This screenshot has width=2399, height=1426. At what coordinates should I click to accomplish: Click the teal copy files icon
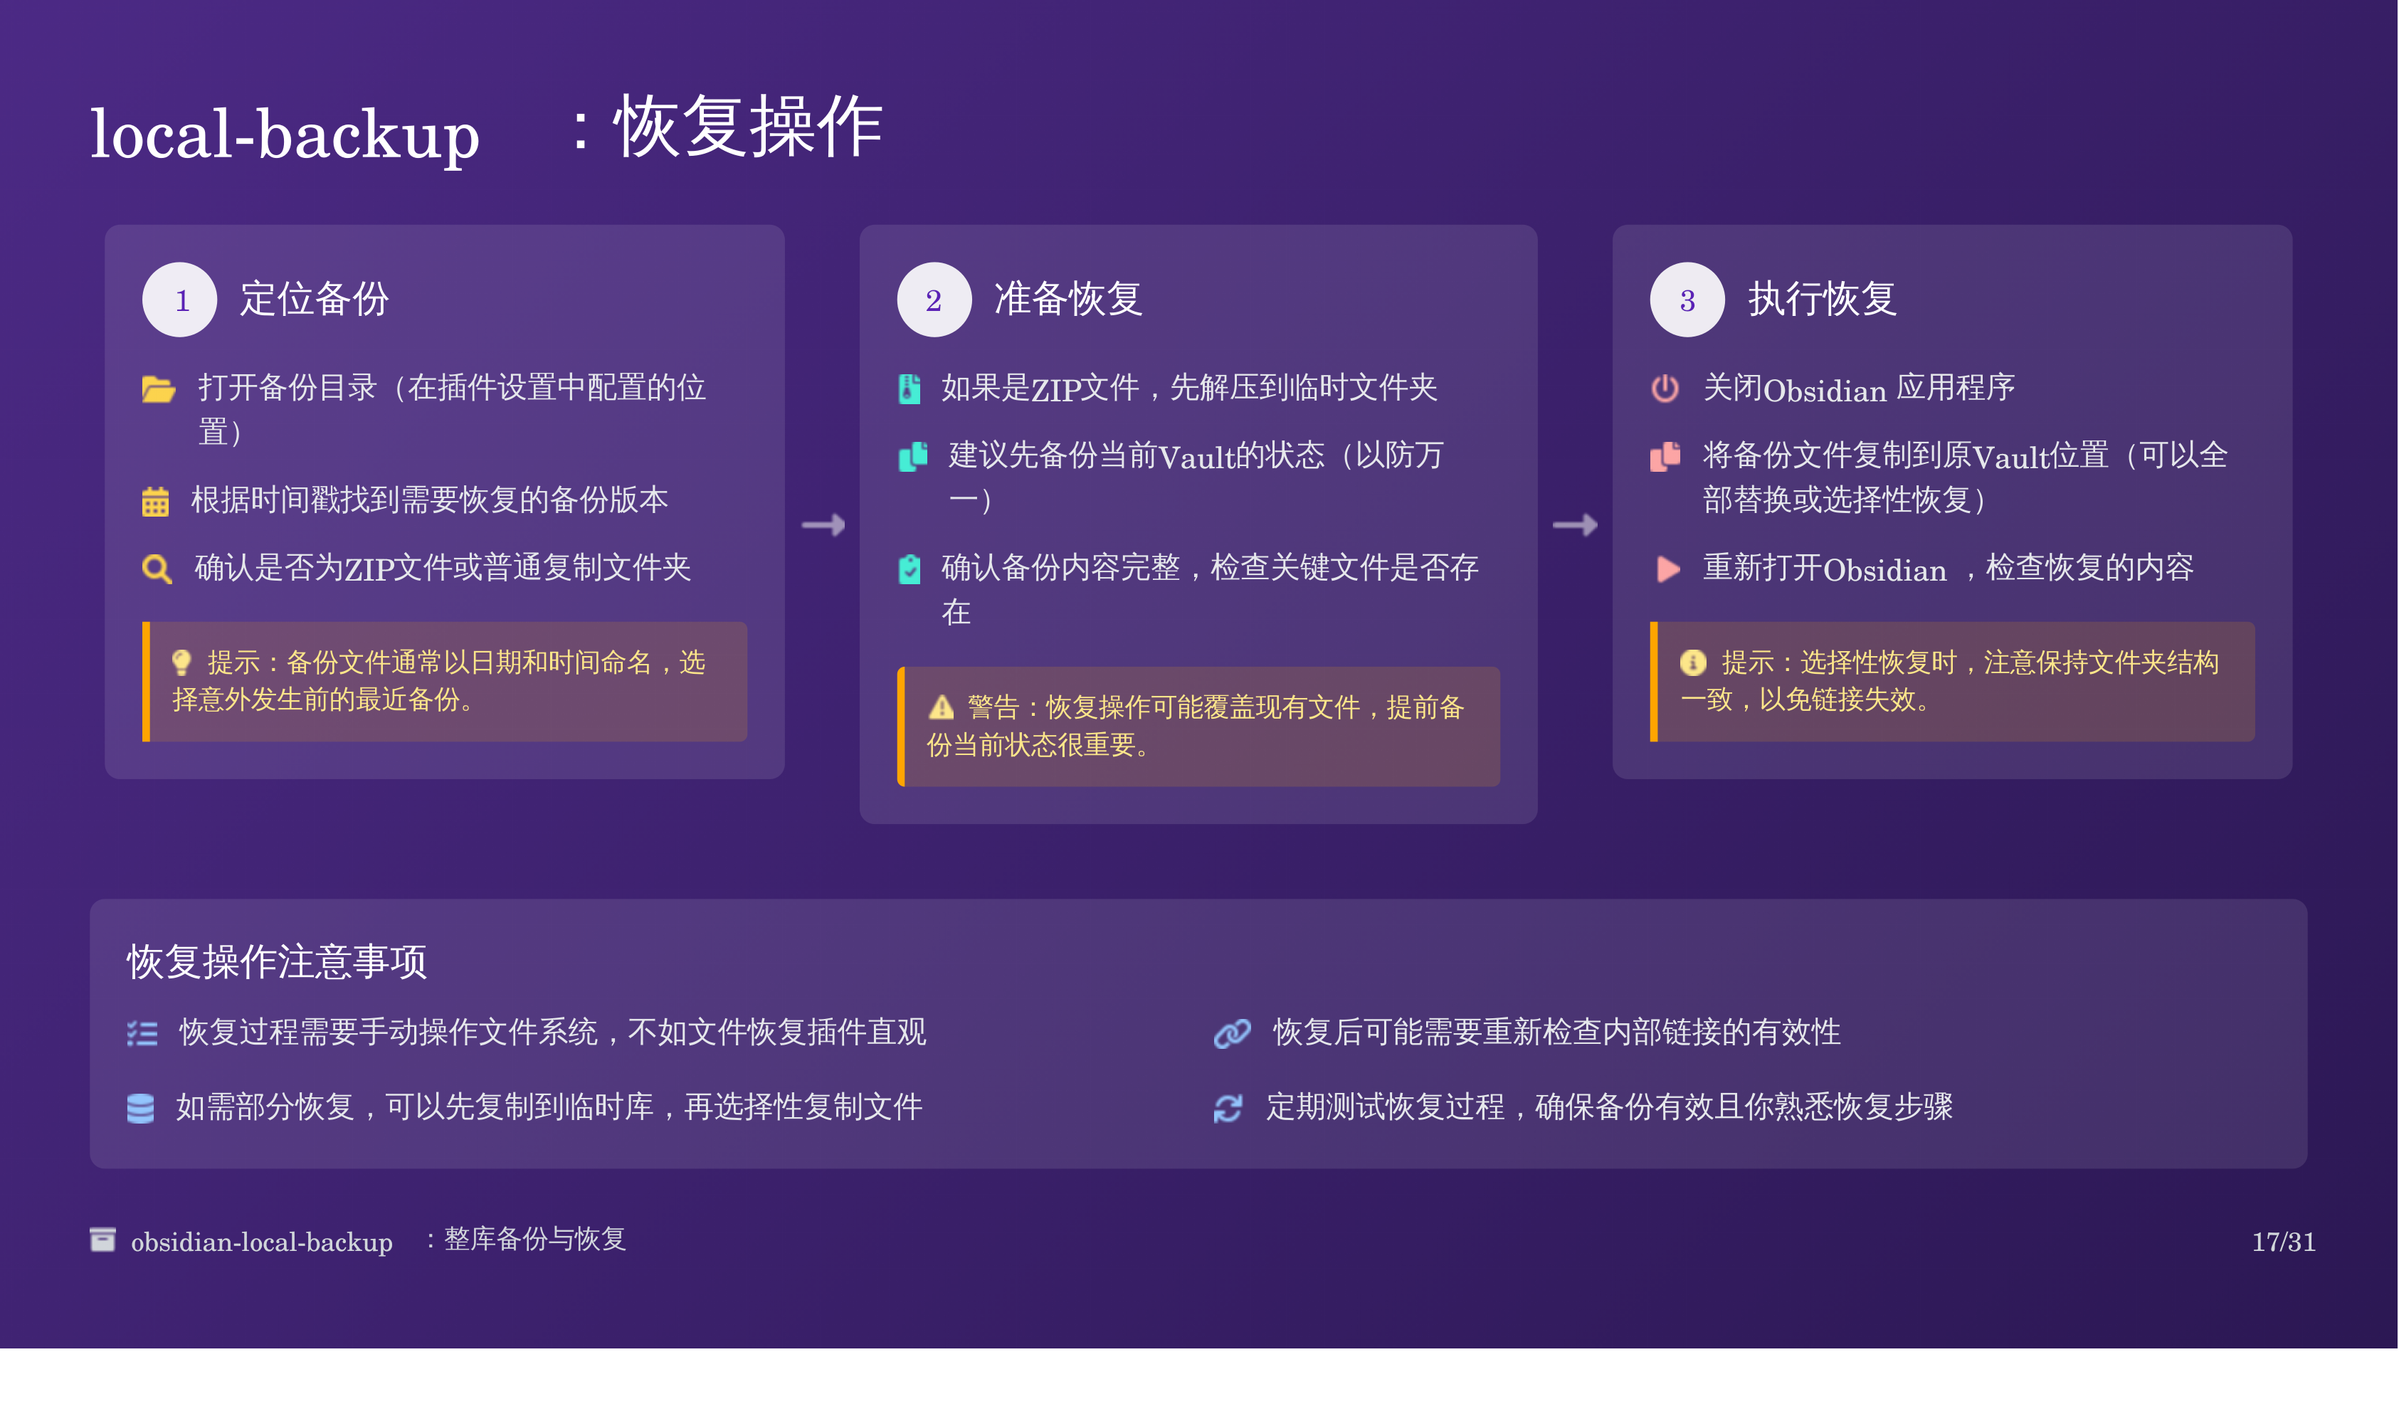click(x=913, y=456)
